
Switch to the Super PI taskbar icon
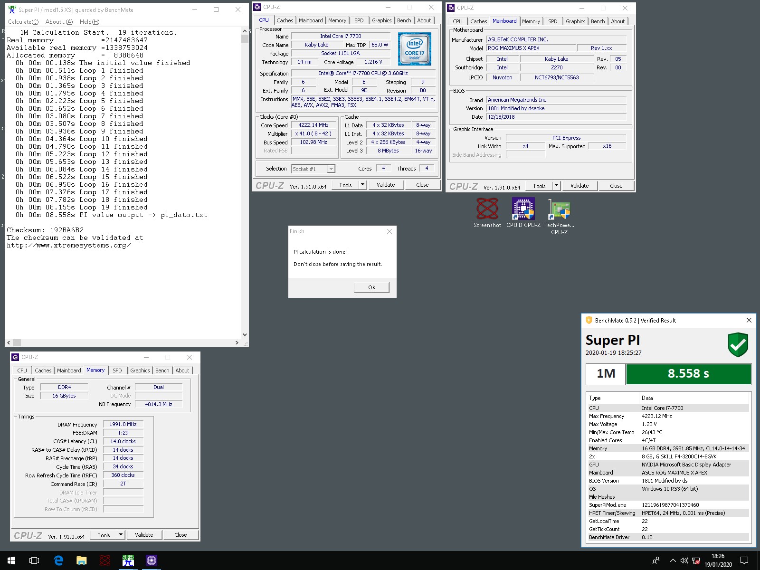point(128,560)
